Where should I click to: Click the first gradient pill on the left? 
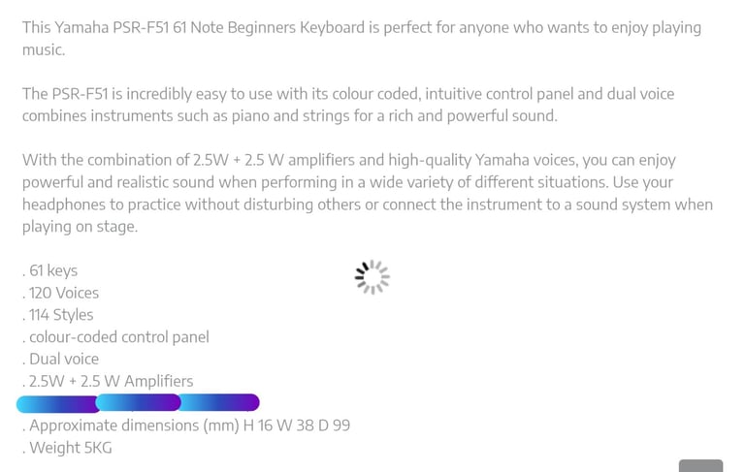(57, 403)
